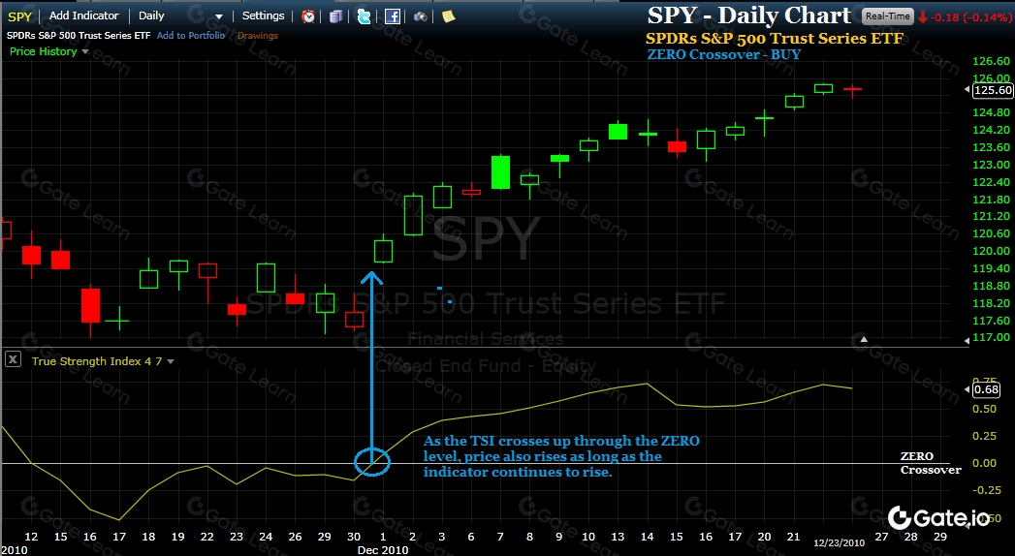Click the Price History label
This screenshot has height=556, width=1015.
coord(44,51)
